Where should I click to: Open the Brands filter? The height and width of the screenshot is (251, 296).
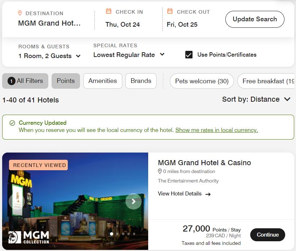click(x=141, y=81)
